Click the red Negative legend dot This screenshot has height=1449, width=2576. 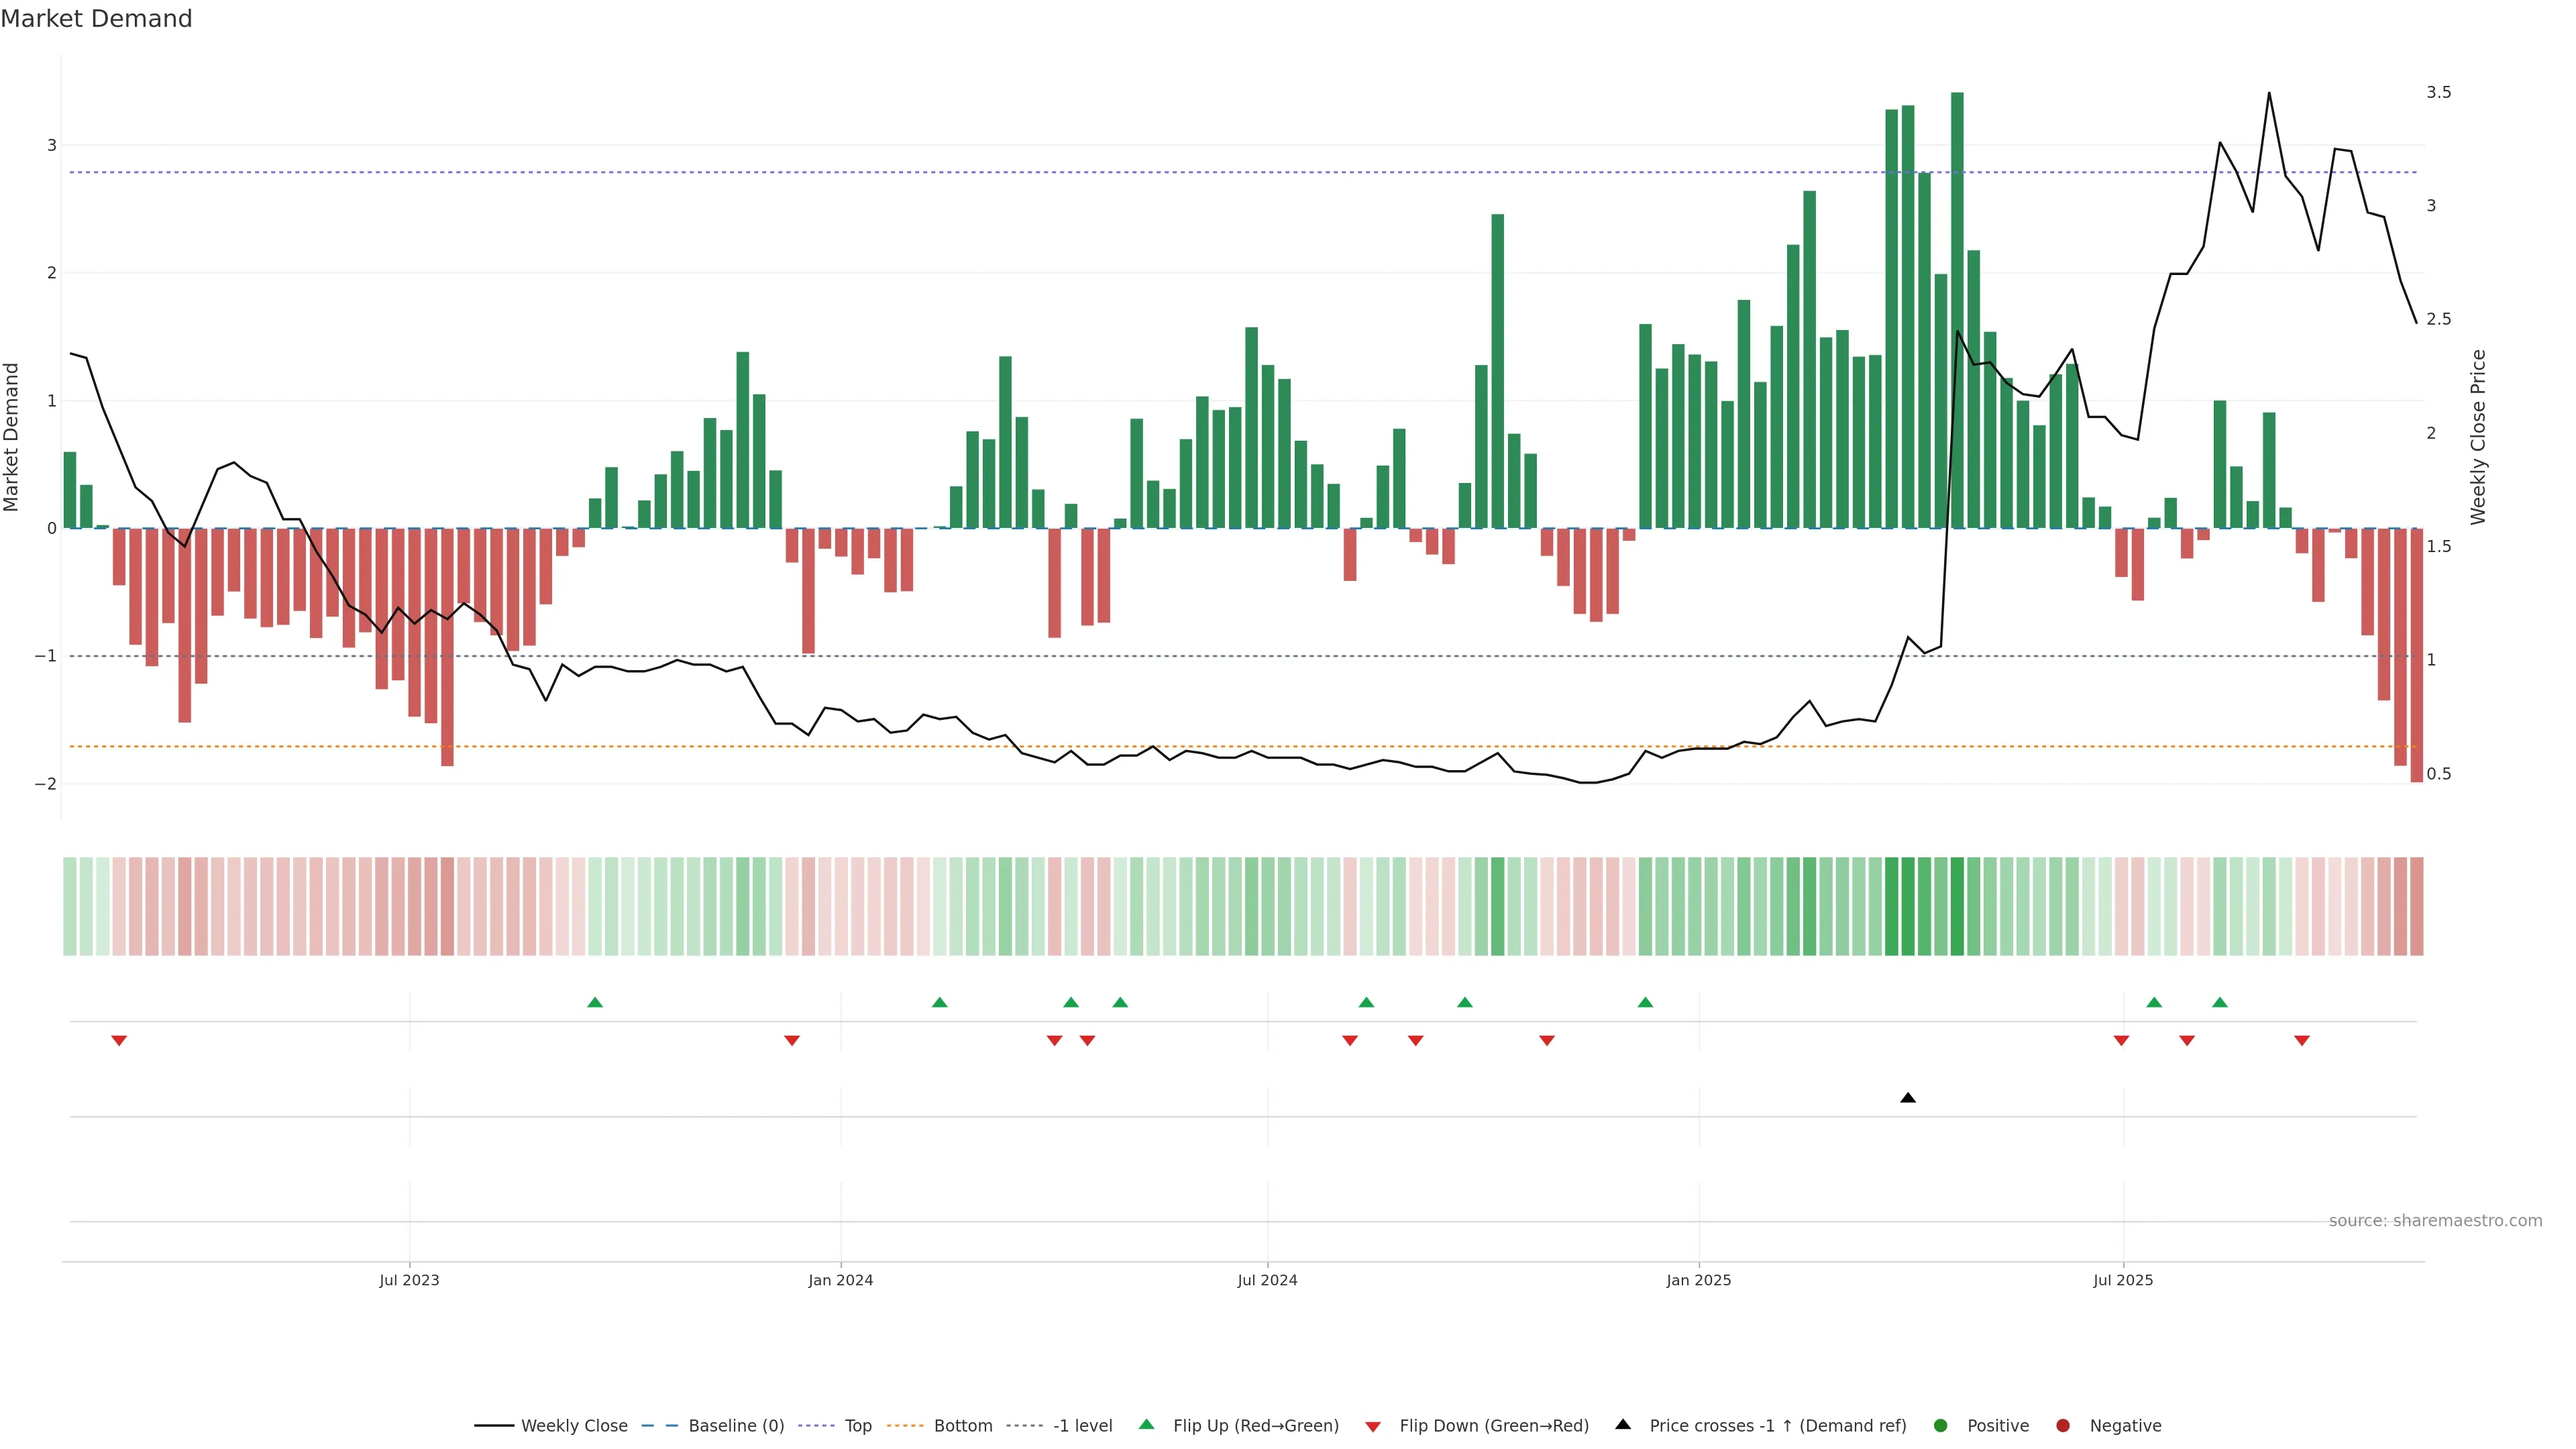2063,1426
